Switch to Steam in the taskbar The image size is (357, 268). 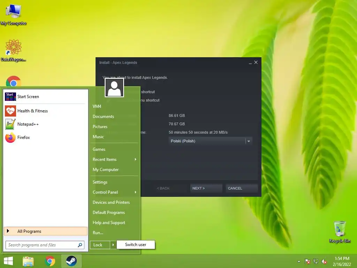[x=71, y=261]
